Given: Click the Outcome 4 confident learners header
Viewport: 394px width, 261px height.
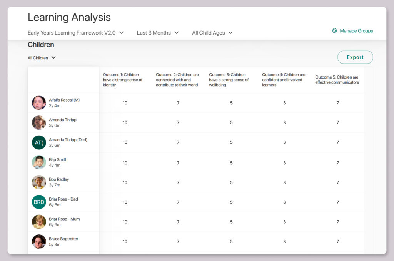Looking at the screenshot, I should click(284, 80).
